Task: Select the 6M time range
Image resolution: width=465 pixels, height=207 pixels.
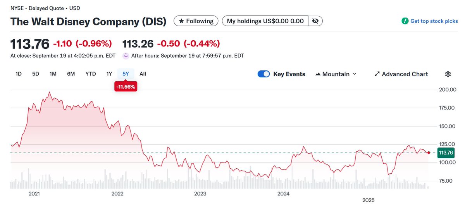Action: click(x=71, y=74)
